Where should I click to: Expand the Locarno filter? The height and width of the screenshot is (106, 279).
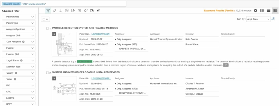[19, 98]
